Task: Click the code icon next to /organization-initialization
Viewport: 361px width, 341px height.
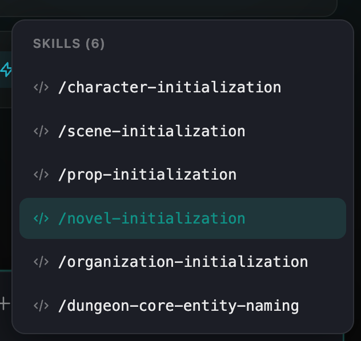Action: pyautogui.click(x=41, y=262)
